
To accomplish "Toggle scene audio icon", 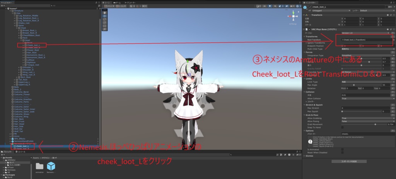I will [275, 6].
